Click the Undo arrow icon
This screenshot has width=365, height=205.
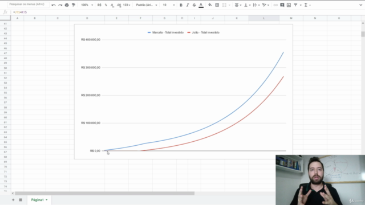point(54,5)
